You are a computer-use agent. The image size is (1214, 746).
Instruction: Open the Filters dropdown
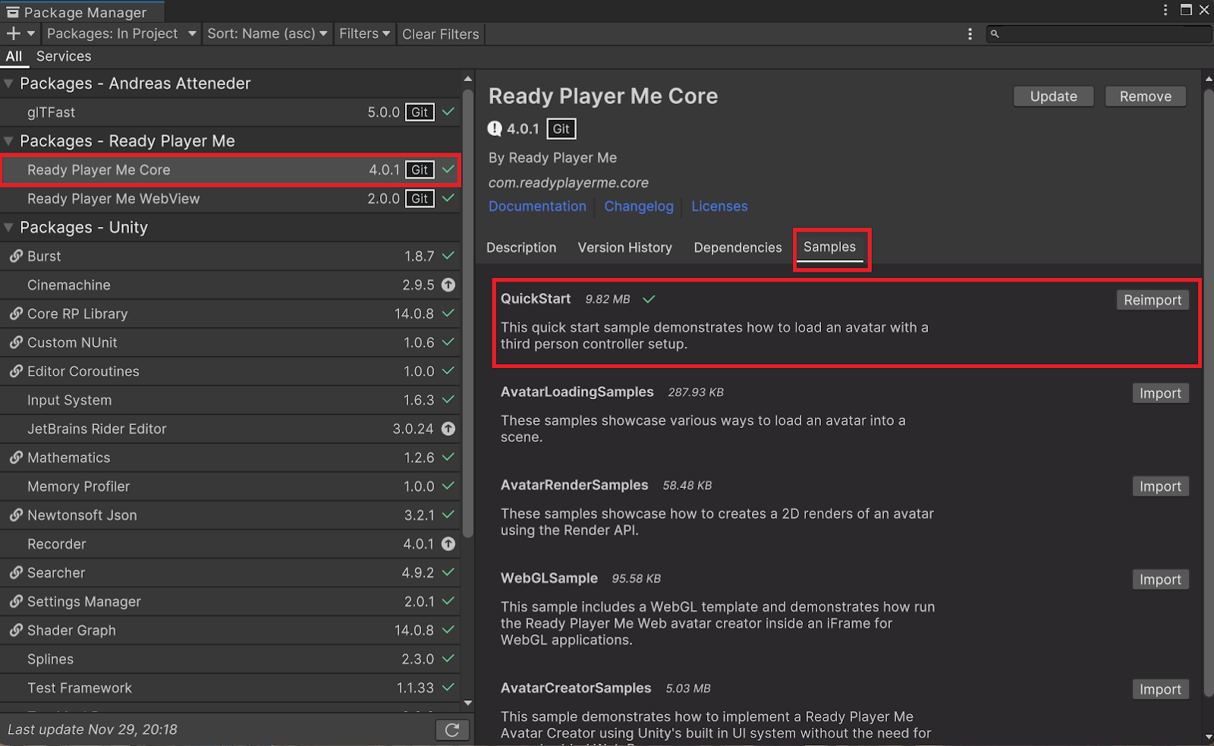(364, 33)
